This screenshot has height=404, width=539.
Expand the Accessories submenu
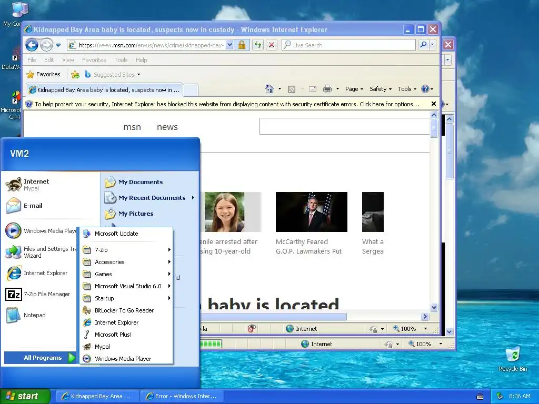tap(126, 262)
